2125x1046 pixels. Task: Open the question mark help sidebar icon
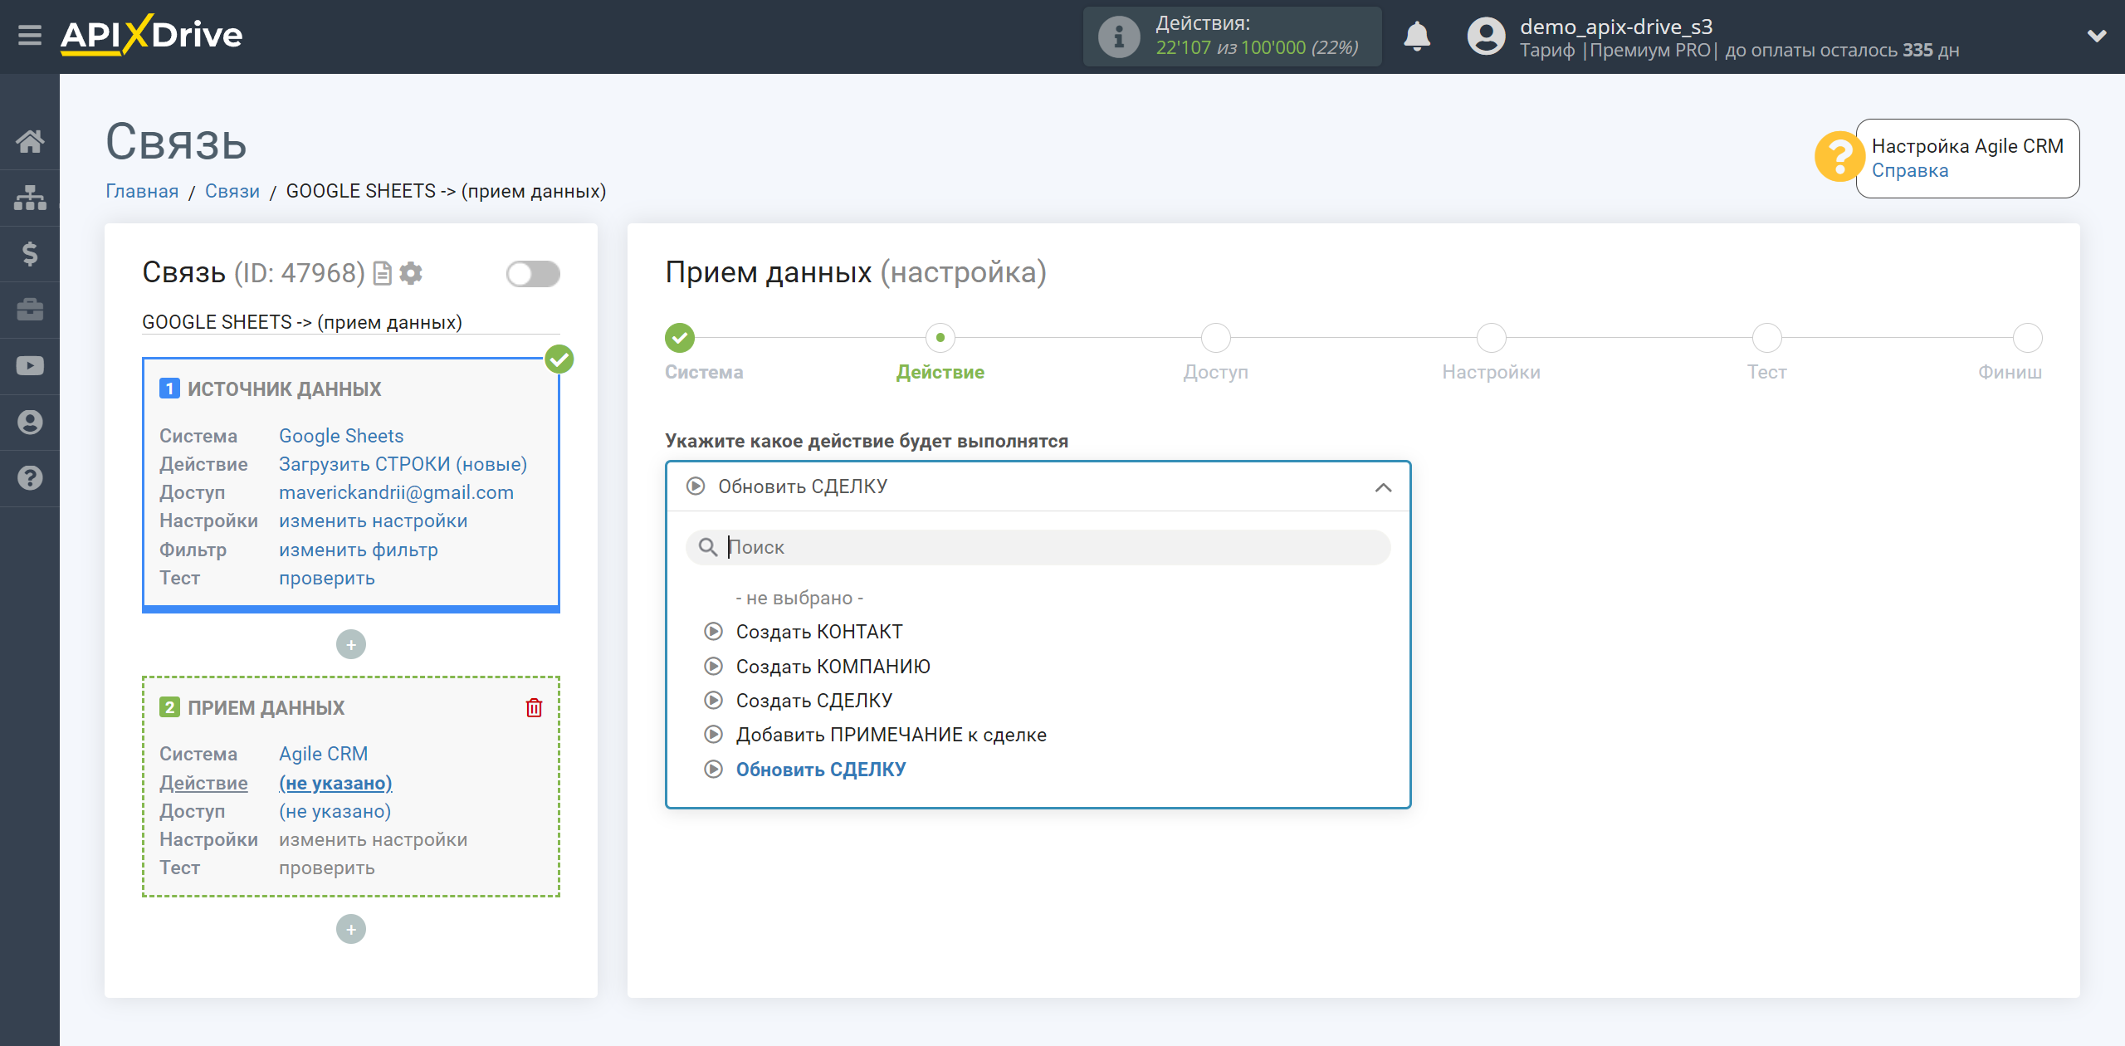point(30,478)
